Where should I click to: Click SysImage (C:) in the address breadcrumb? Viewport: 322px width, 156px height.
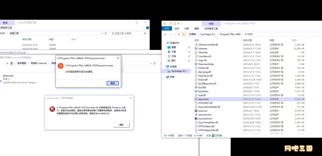tap(208, 34)
